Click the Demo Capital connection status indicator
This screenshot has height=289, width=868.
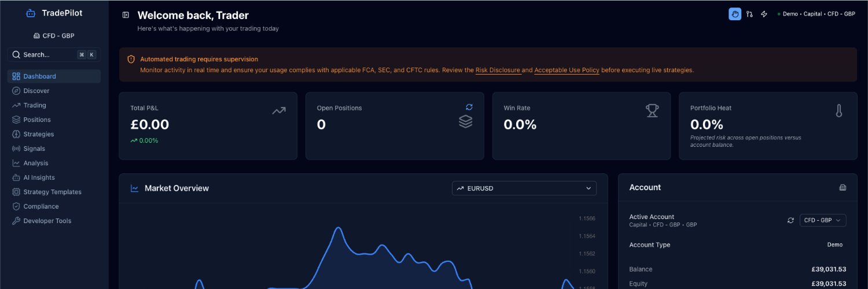pos(816,14)
